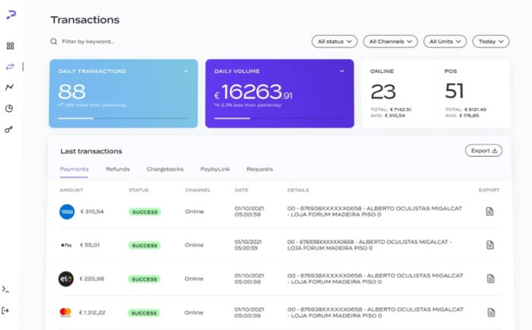Click the Daily Volume progress bar

pyautogui.click(x=279, y=118)
